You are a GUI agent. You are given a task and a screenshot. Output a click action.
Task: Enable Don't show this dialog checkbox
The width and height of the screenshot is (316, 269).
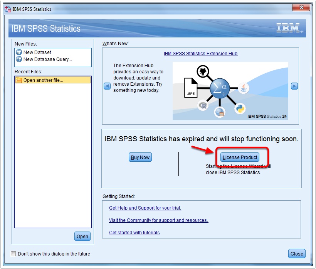pos(13,254)
